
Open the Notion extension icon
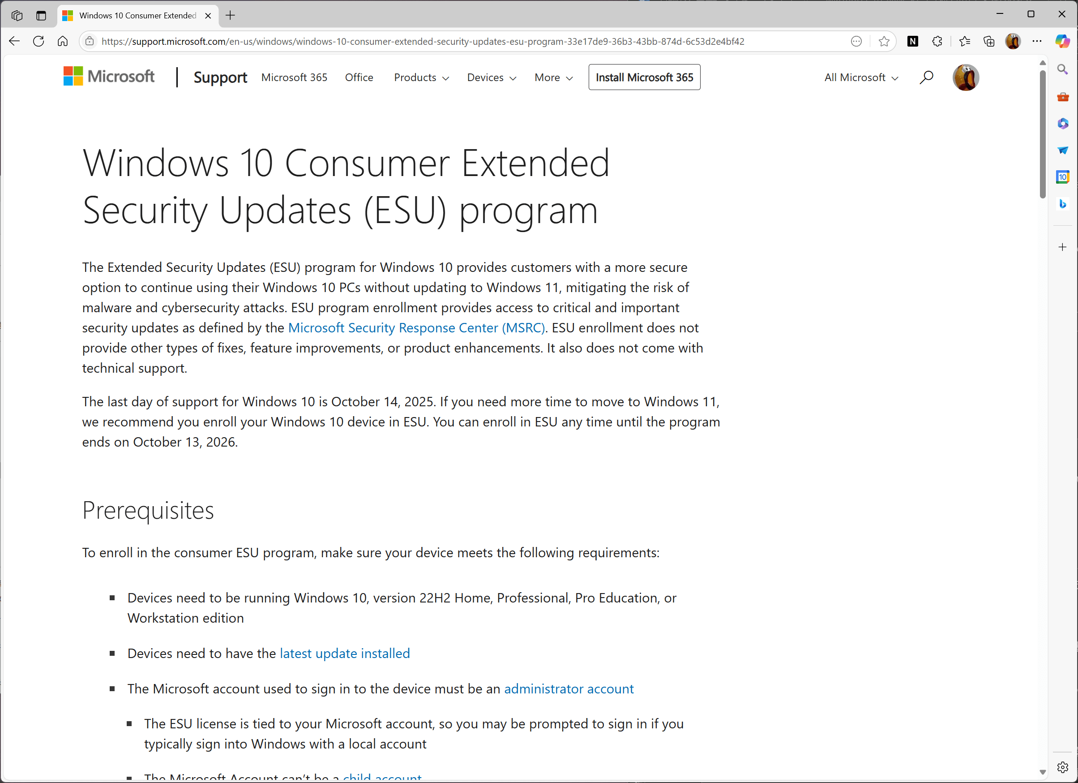912,41
